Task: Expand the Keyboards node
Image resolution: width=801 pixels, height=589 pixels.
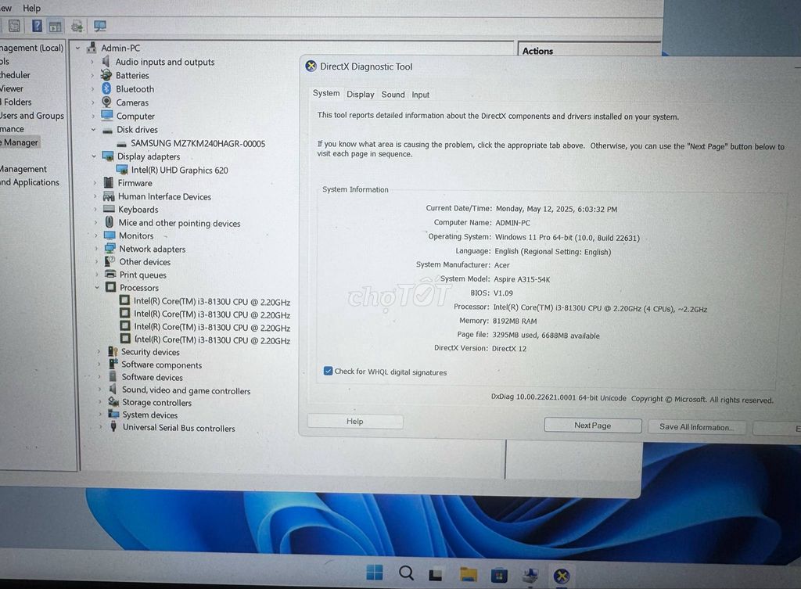Action: click(95, 210)
